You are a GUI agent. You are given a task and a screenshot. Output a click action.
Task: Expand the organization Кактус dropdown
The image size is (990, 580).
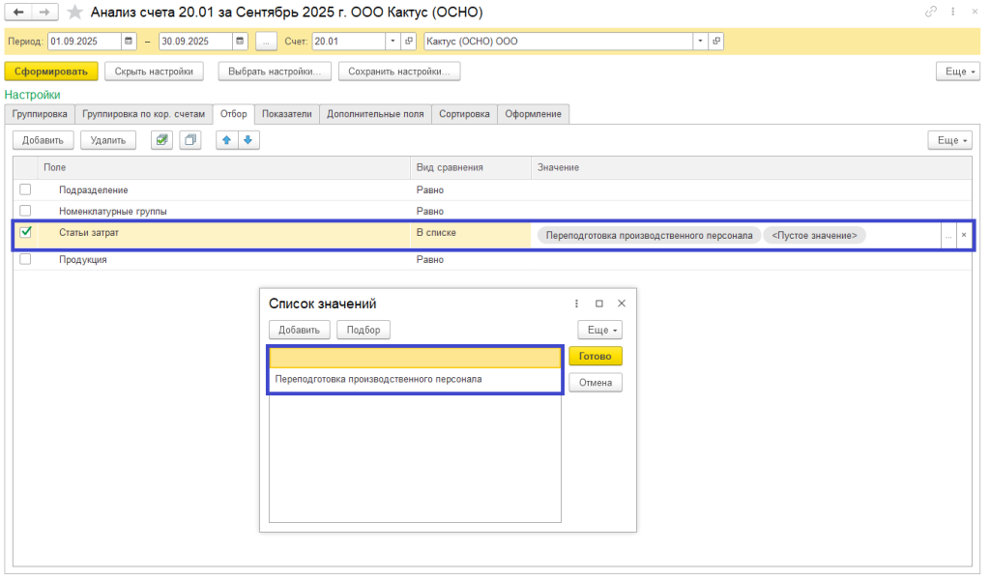[x=700, y=42]
